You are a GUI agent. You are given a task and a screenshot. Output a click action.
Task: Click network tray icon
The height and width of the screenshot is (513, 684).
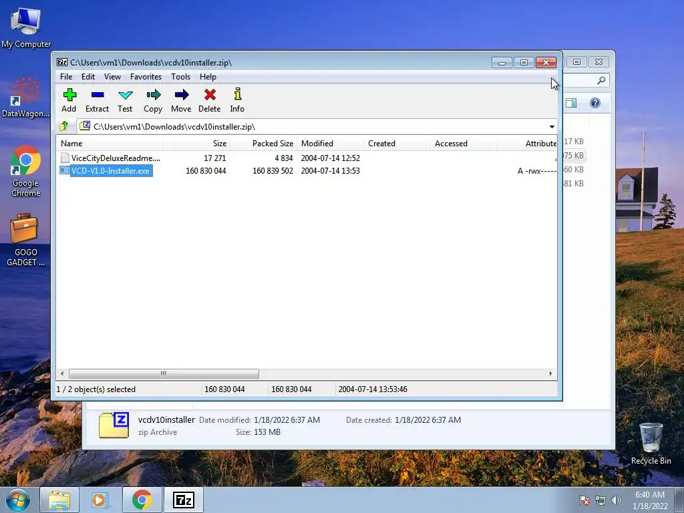(601, 500)
